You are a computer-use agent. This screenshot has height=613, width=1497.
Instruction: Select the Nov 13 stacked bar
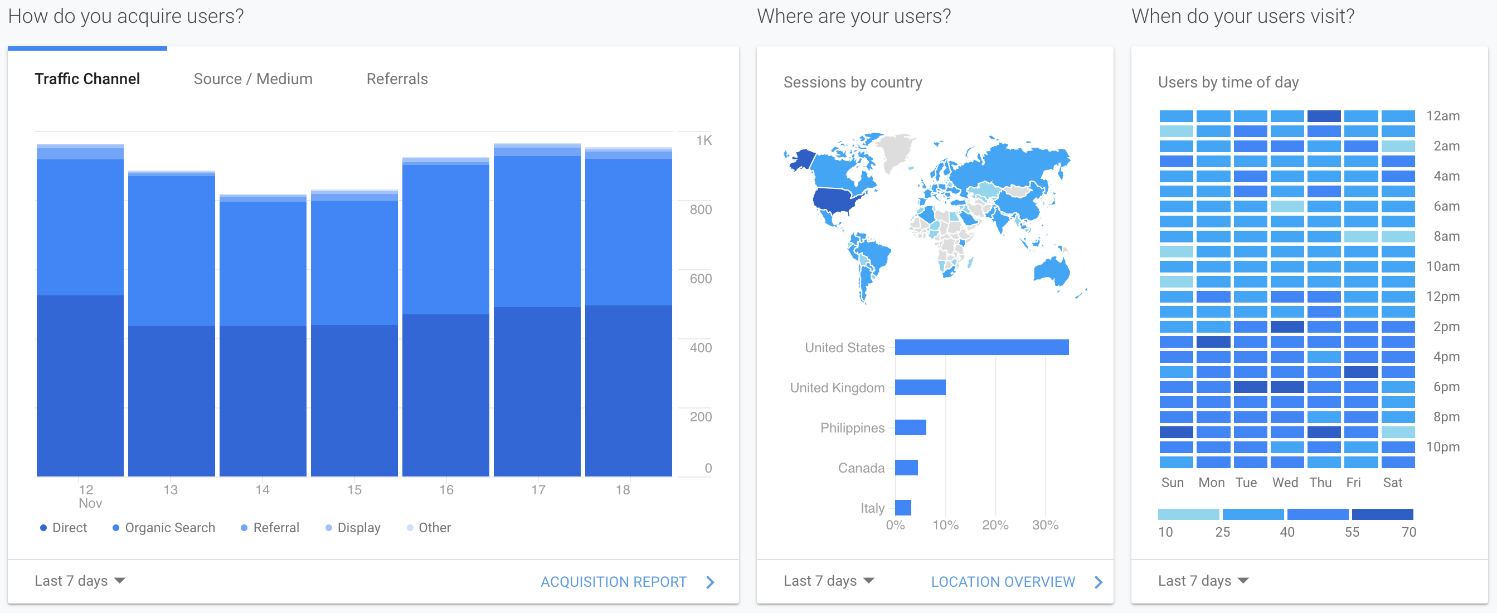pyautogui.click(x=172, y=324)
